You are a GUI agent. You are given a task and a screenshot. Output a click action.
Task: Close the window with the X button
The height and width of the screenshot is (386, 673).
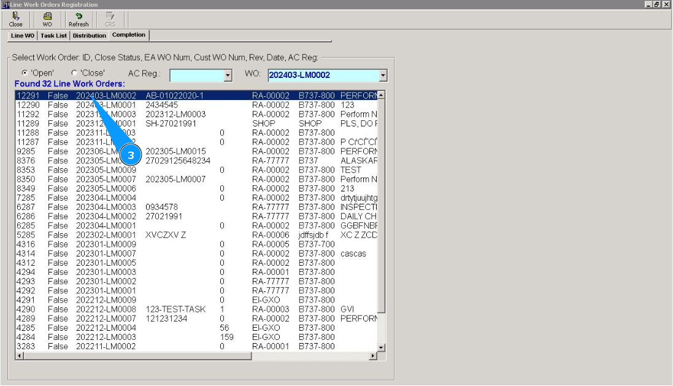[666, 4]
